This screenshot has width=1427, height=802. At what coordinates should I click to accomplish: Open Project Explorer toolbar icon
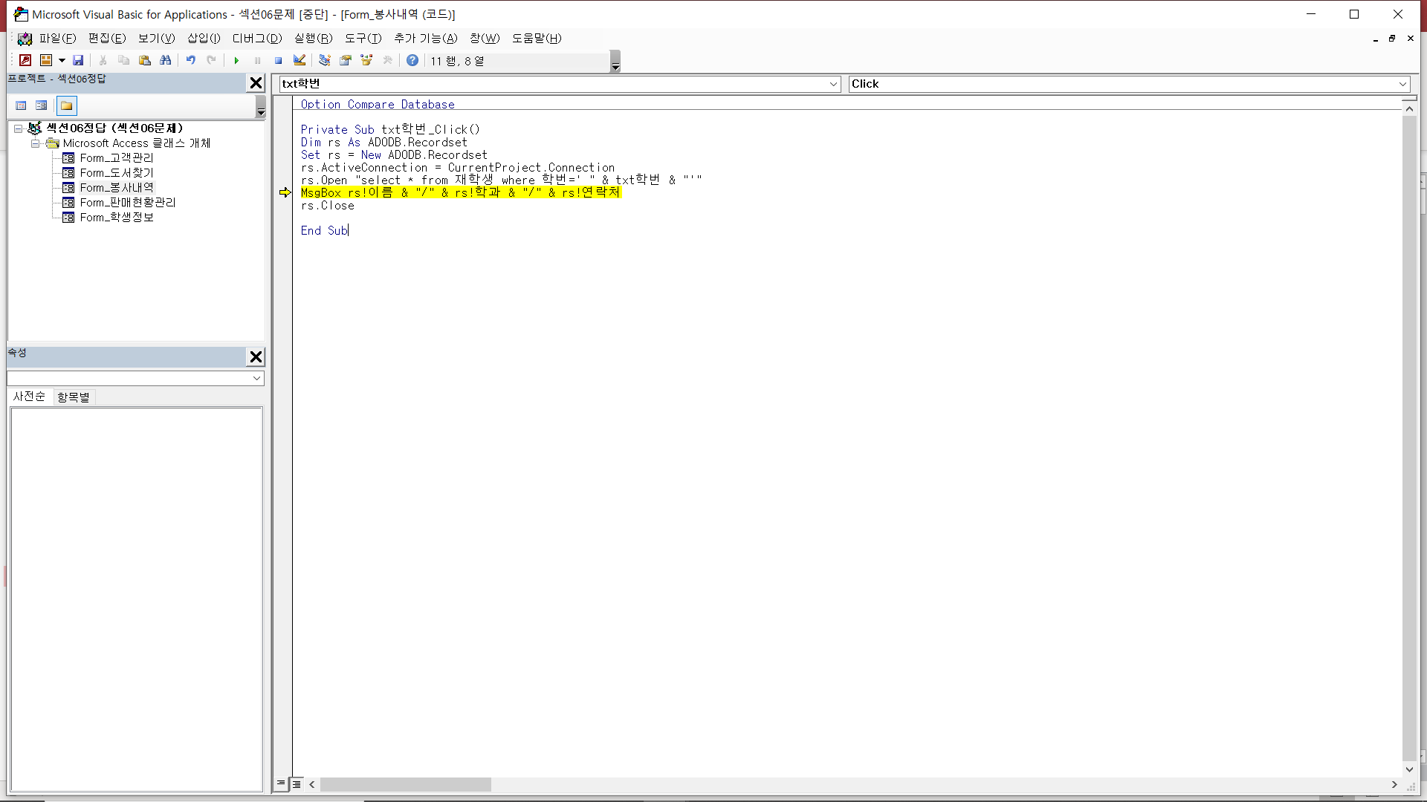(x=325, y=60)
